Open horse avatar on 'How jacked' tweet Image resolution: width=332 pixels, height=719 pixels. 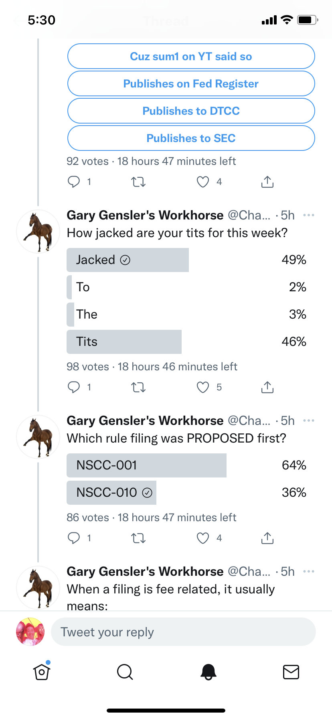(38, 232)
